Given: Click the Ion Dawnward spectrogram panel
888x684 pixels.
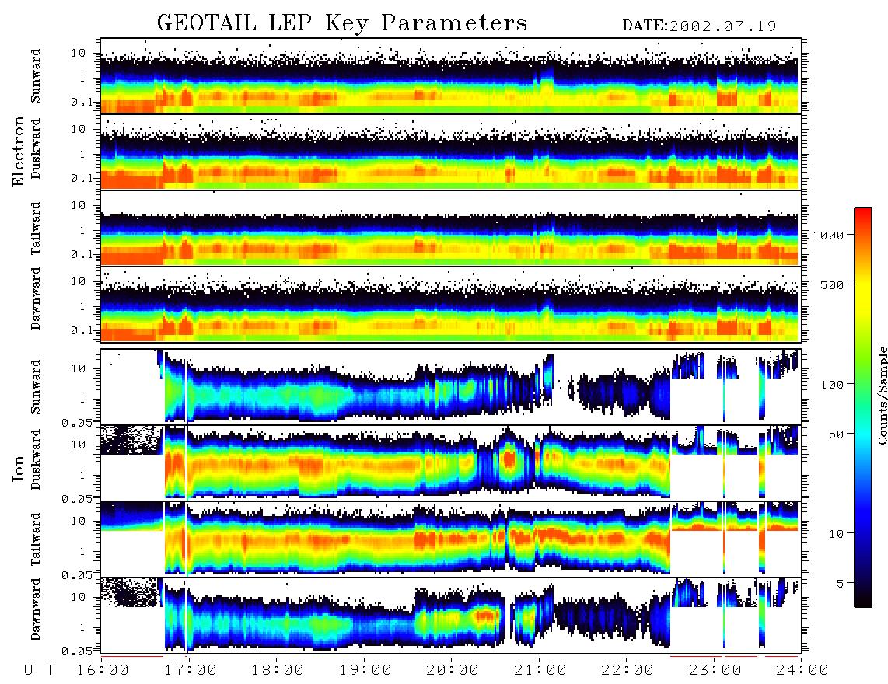Looking at the screenshot, I should (451, 615).
